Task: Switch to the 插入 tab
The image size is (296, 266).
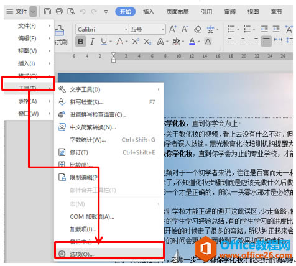Action: tap(149, 12)
